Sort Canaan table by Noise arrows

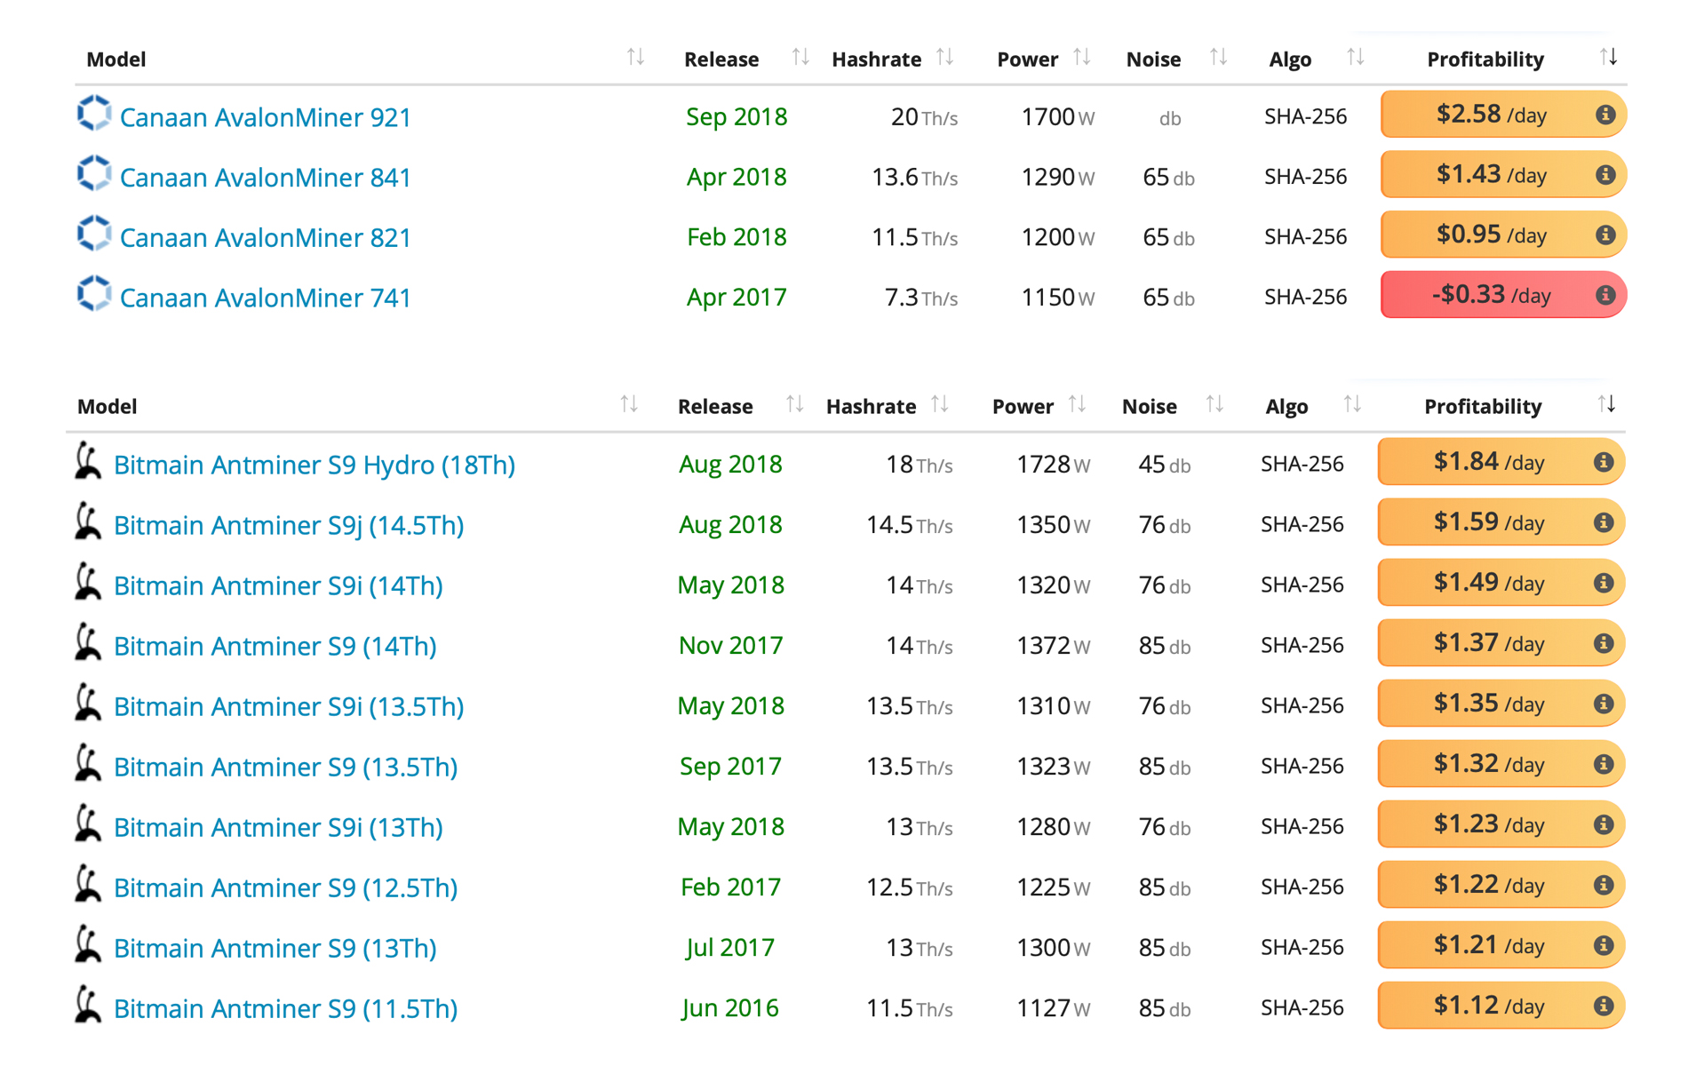click(1218, 58)
